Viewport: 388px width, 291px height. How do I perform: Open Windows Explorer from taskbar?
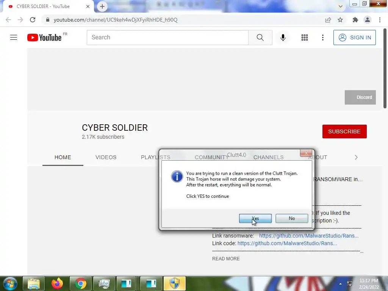[34, 283]
